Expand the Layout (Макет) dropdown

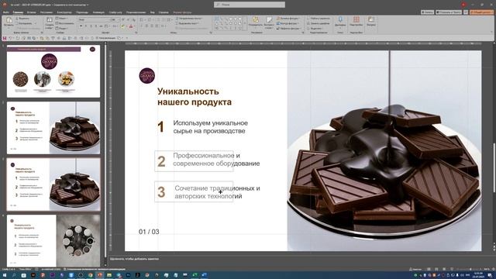[x=62, y=18]
